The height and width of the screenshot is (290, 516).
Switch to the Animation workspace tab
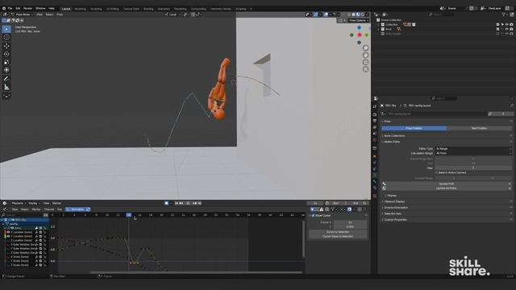coord(164,9)
